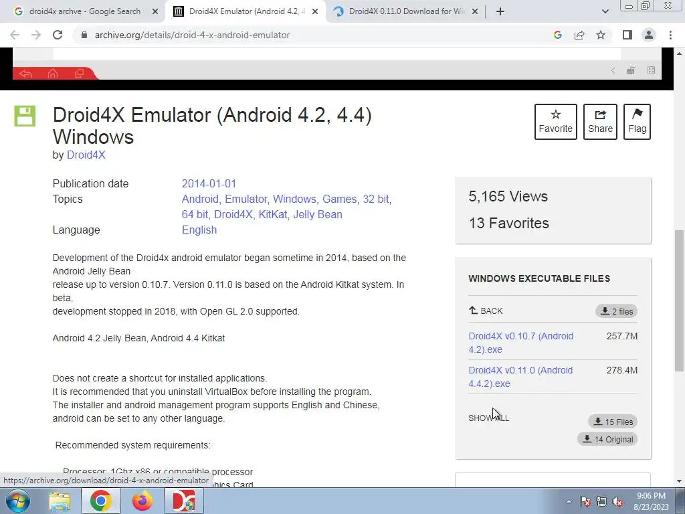Click the Chrome taskbar icon
This screenshot has height=514, width=685.
tap(100, 501)
